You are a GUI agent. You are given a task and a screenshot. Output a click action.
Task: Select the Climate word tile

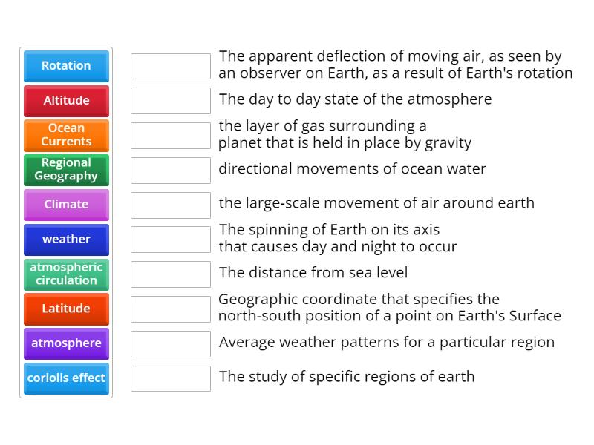(x=66, y=205)
